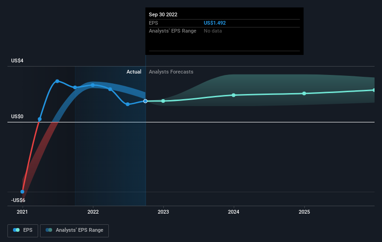Click the 'Analysts' EPS Range' tooltip row label
Viewport: 382px width, 242px height.
point(173,31)
